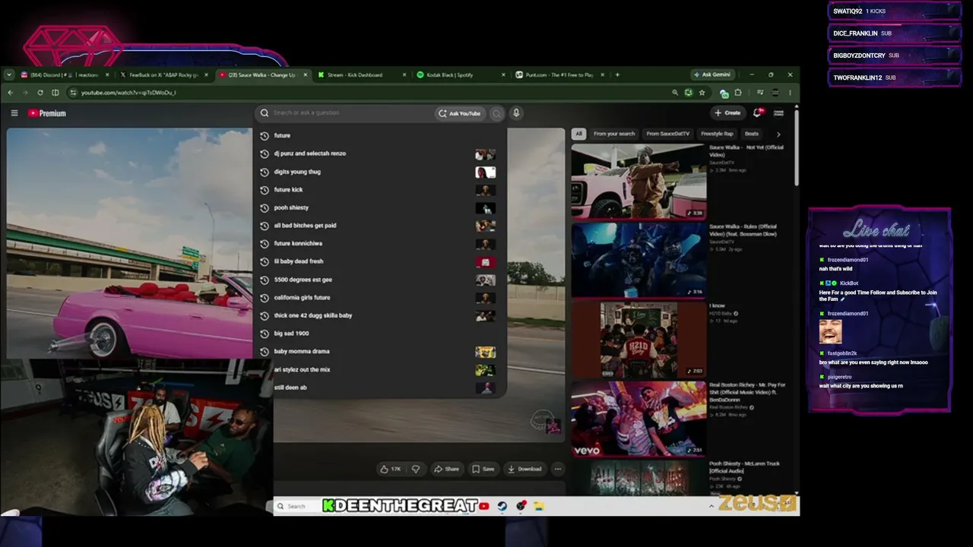Select suggestion 'future konnichiwa'
Image resolution: width=973 pixels, height=547 pixels.
click(x=380, y=243)
